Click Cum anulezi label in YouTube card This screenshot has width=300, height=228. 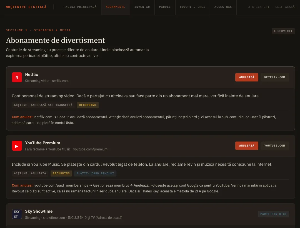(22, 185)
